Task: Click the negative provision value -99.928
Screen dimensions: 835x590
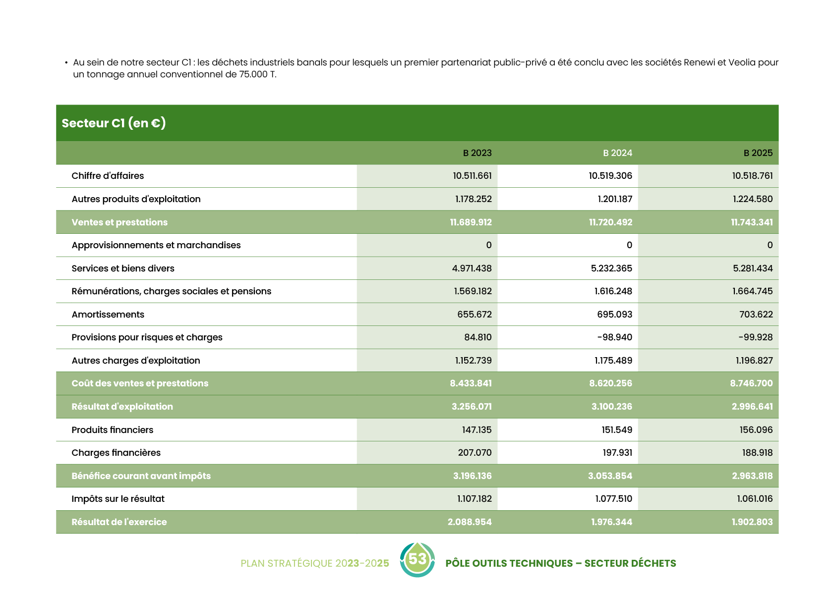Action: (755, 337)
